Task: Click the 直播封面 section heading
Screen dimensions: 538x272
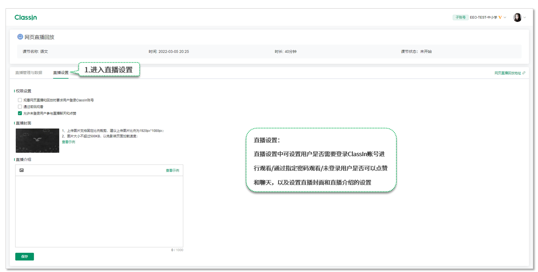Action: (23, 123)
